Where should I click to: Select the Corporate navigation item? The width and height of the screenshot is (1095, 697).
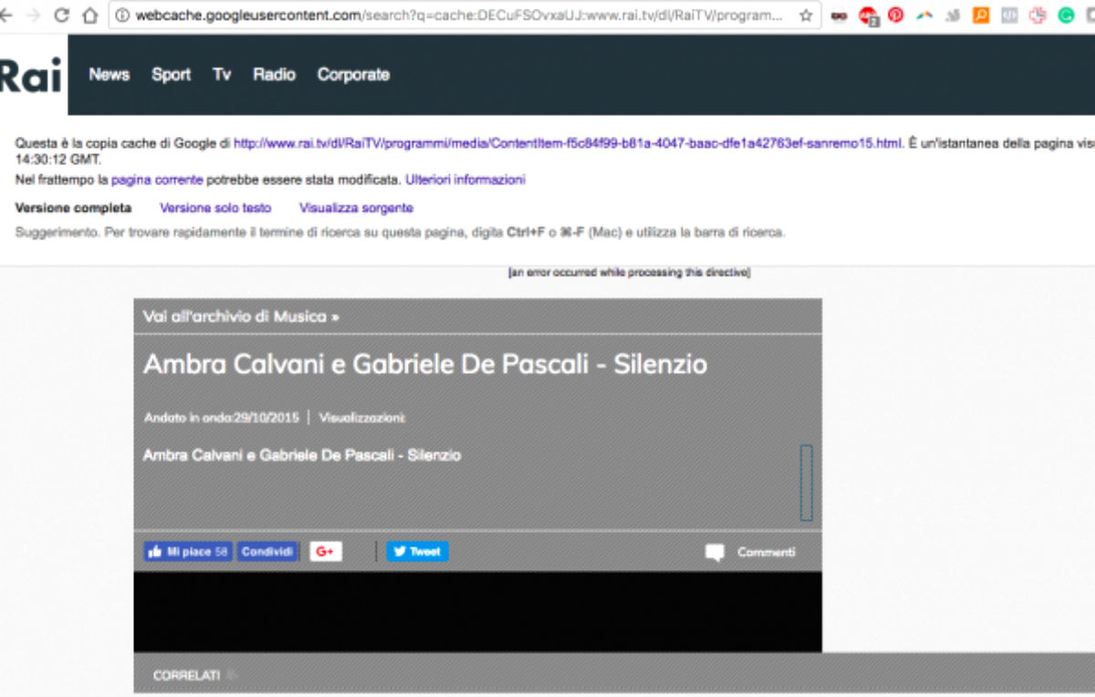point(353,75)
